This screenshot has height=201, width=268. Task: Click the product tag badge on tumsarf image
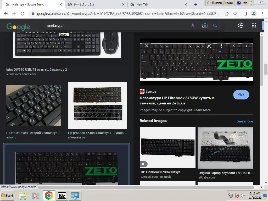[x=144, y=164]
